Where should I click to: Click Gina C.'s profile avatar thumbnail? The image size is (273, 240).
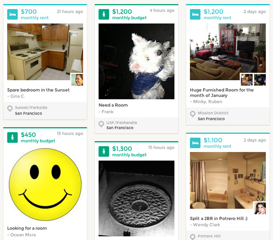pyautogui.click(x=77, y=80)
